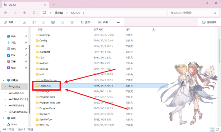This screenshot has height=132, width=221.
Task: Expand the DATA (D:) tree node arrow
Action: [x=5, y=93]
